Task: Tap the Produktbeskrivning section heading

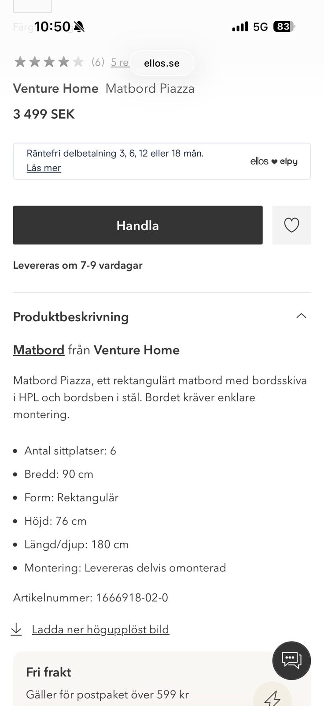Action: coord(71,317)
